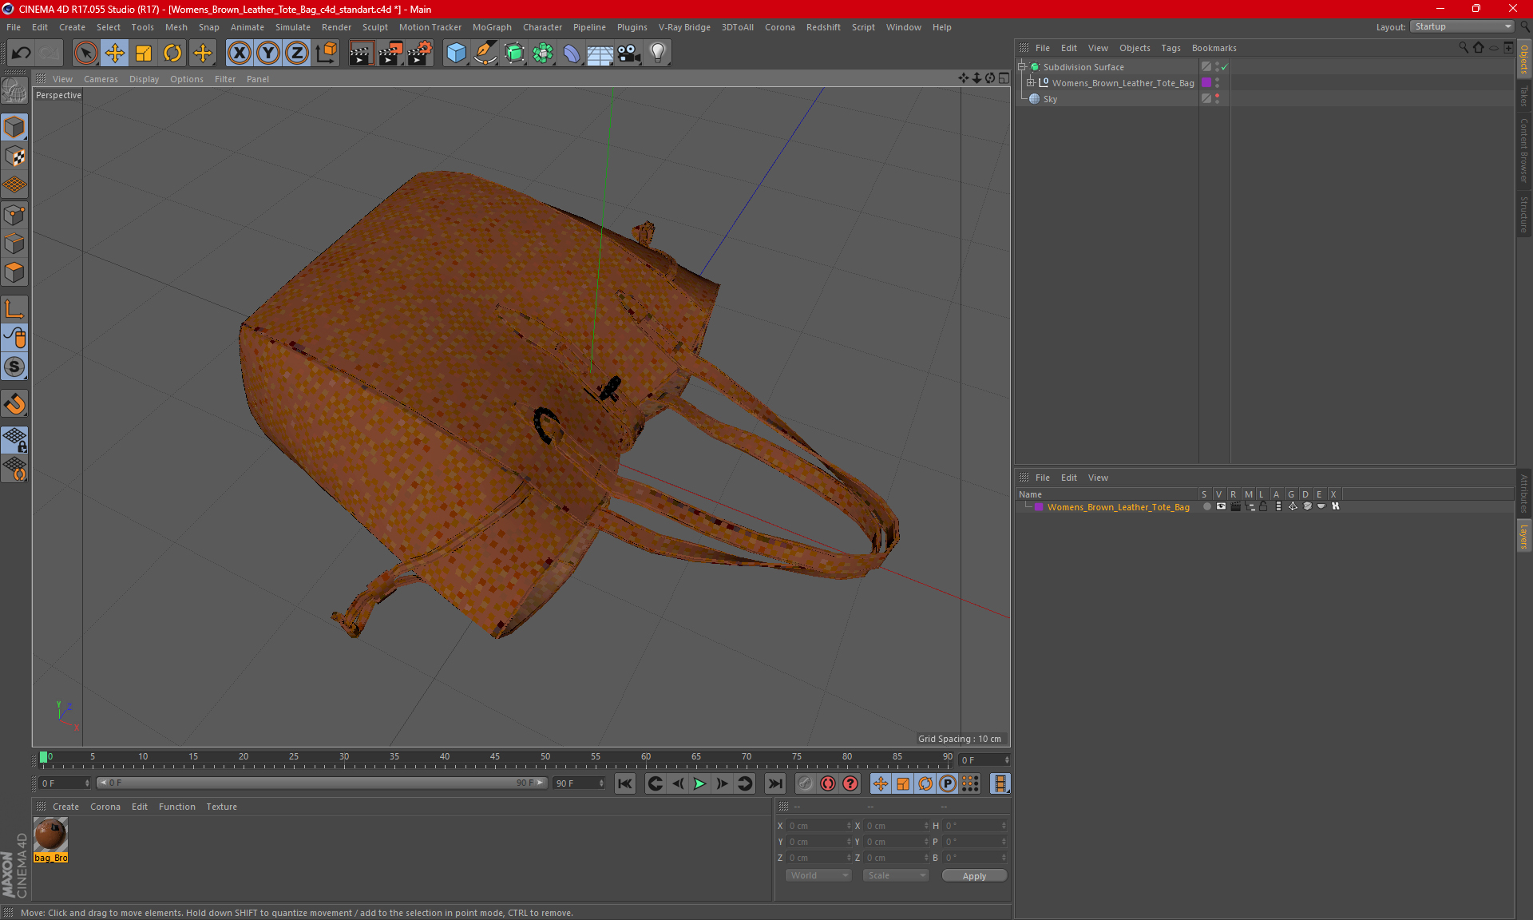
Task: Click the Apply button
Action: pyautogui.click(x=974, y=876)
